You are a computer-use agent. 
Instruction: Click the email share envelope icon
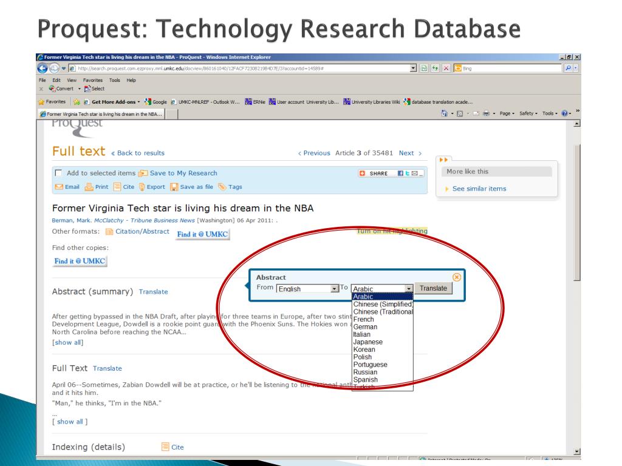pos(414,173)
